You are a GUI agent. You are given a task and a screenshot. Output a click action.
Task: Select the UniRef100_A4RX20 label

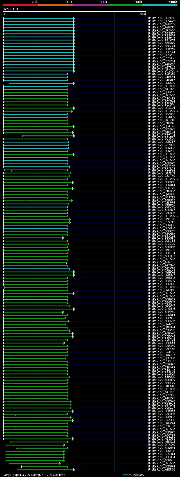click(161, 83)
